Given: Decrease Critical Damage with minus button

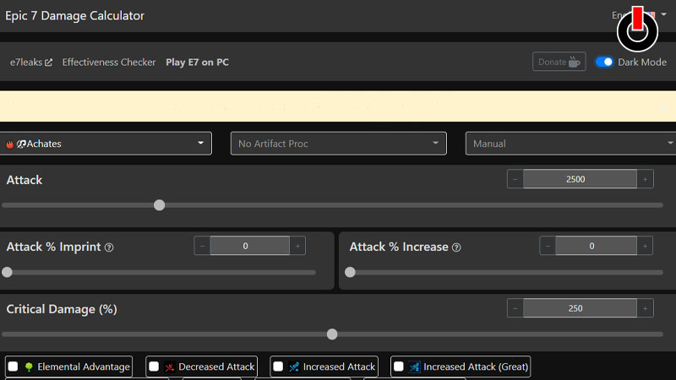Looking at the screenshot, I should click(515, 308).
